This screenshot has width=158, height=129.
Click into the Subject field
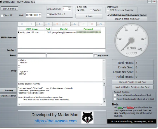tap(61, 51)
